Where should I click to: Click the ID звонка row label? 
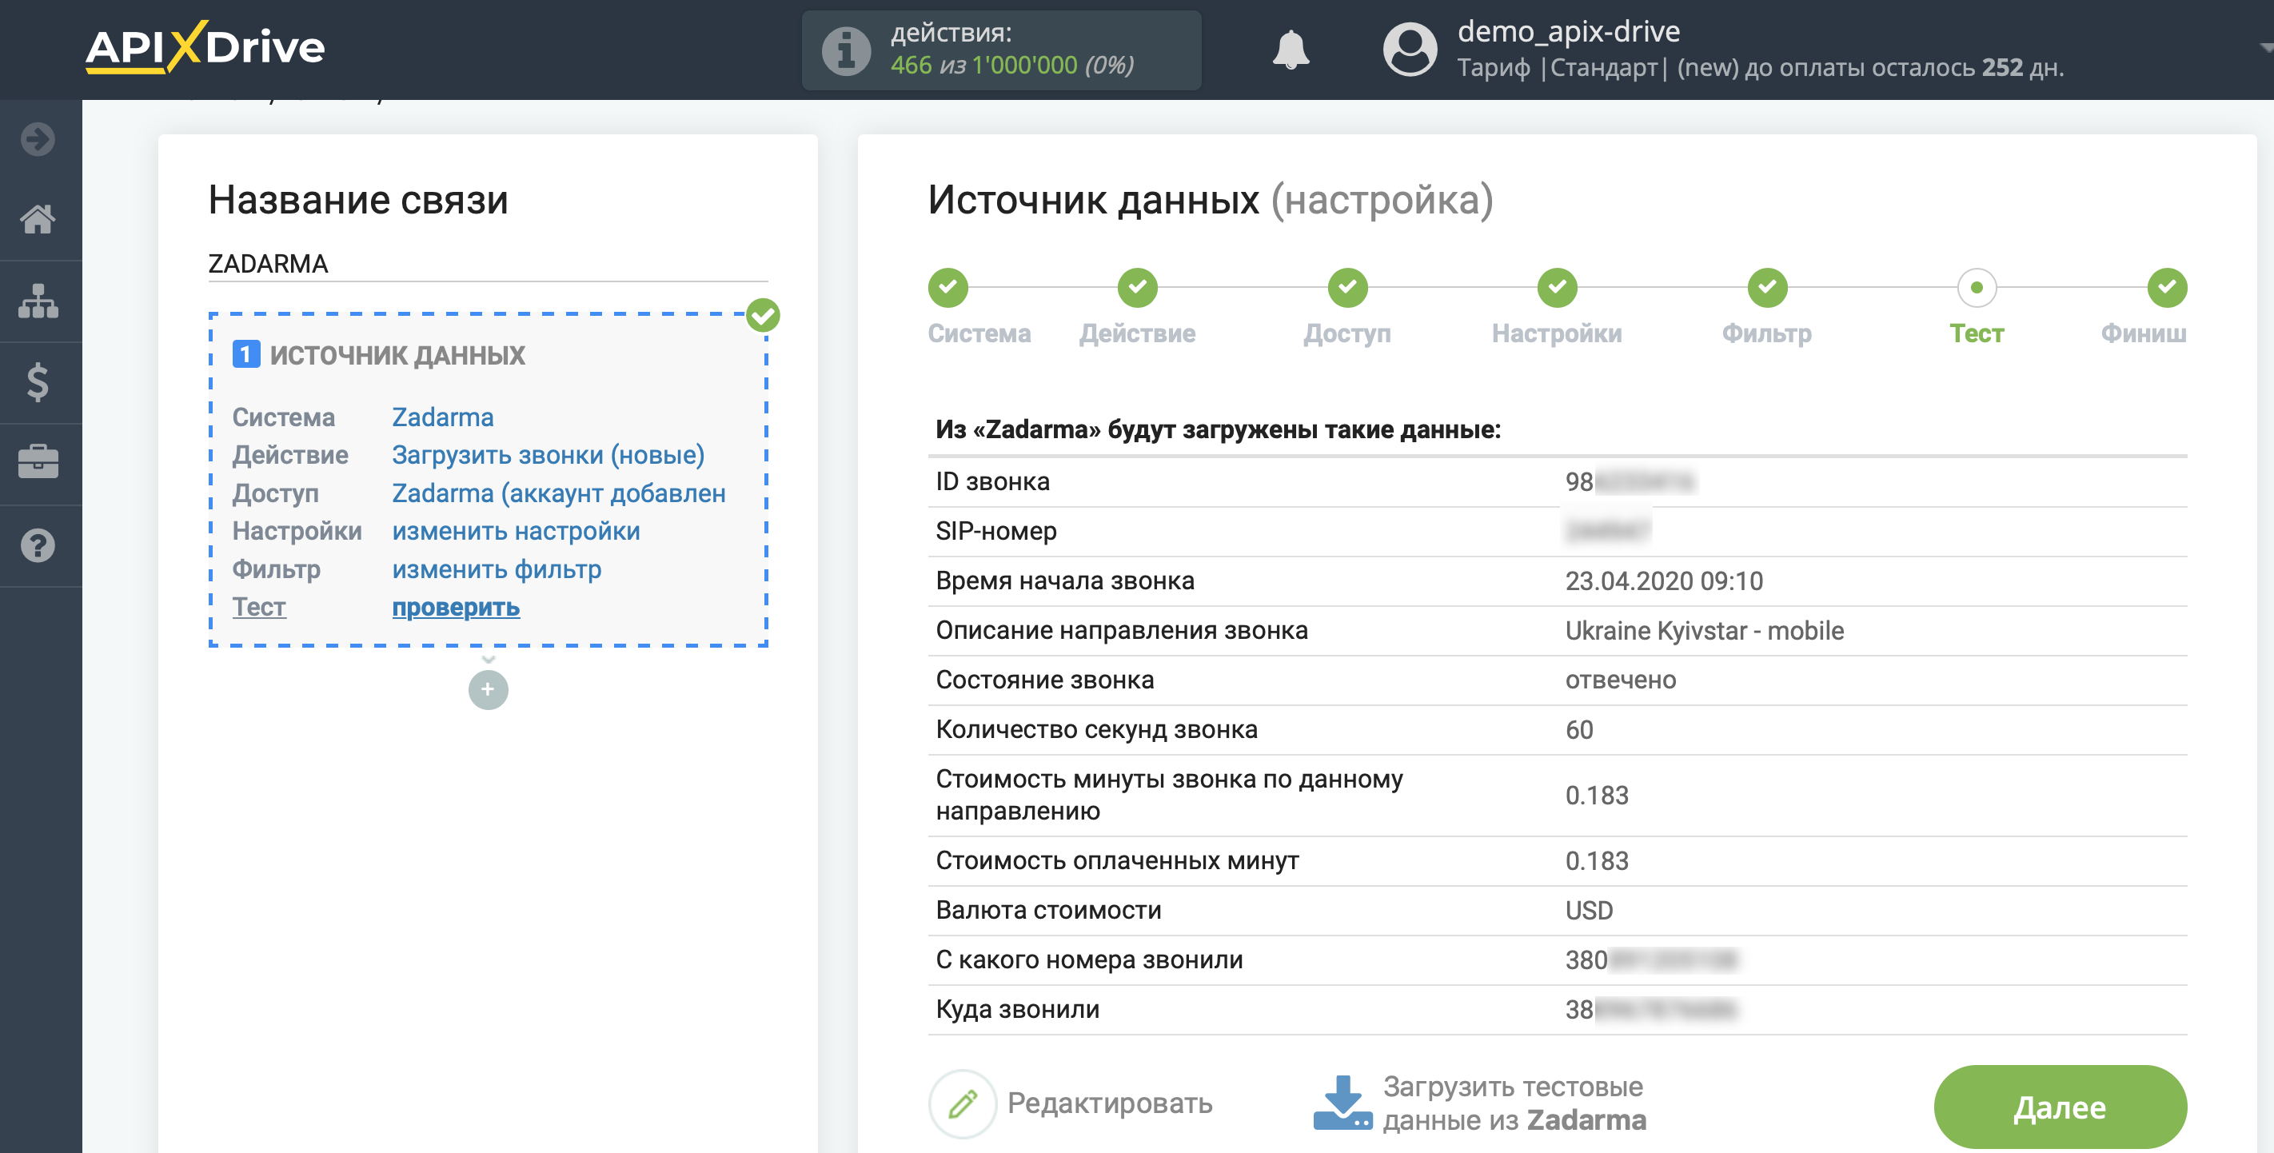click(992, 481)
